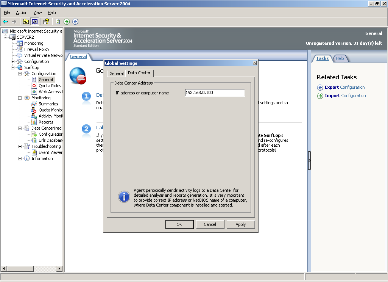Click the Event Viewer icon

(x=34, y=152)
